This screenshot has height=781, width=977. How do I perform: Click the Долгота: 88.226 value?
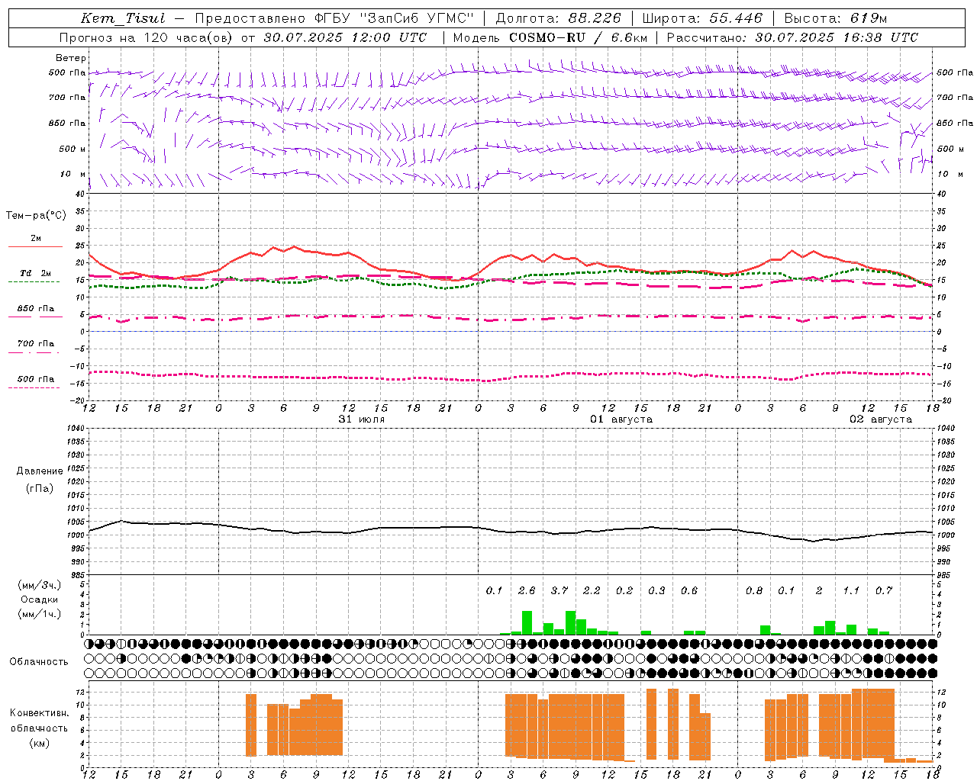point(559,18)
